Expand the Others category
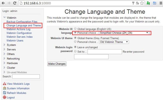 4,54
